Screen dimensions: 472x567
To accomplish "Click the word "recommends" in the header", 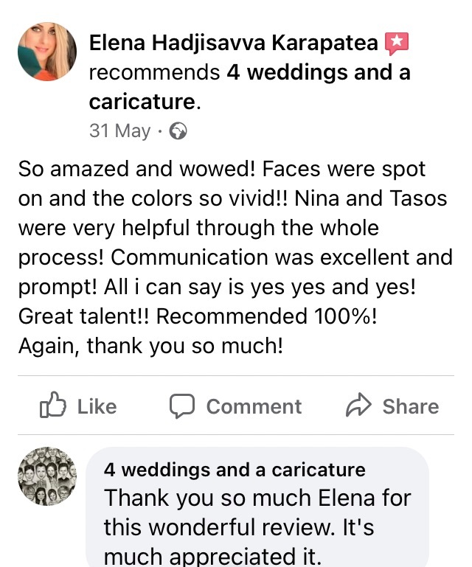I will click(x=154, y=73).
